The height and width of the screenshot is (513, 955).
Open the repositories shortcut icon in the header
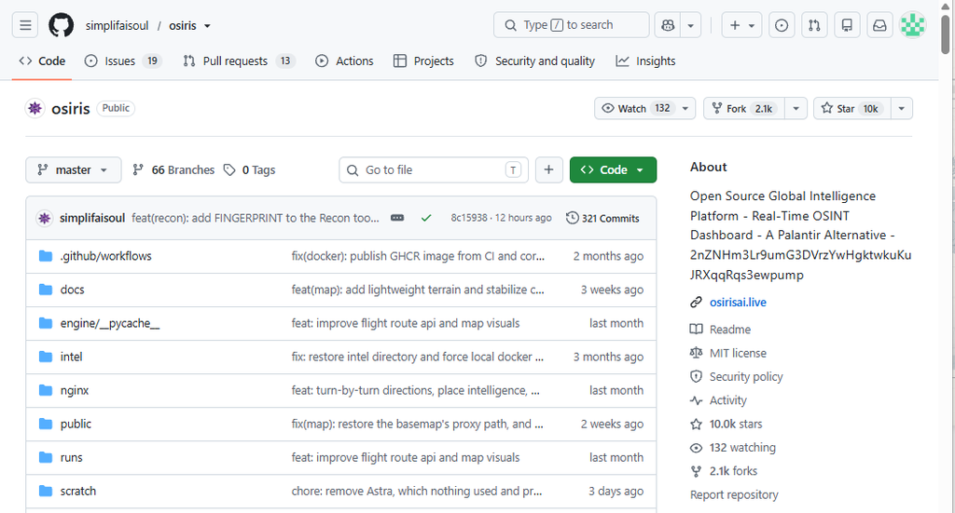click(x=847, y=25)
